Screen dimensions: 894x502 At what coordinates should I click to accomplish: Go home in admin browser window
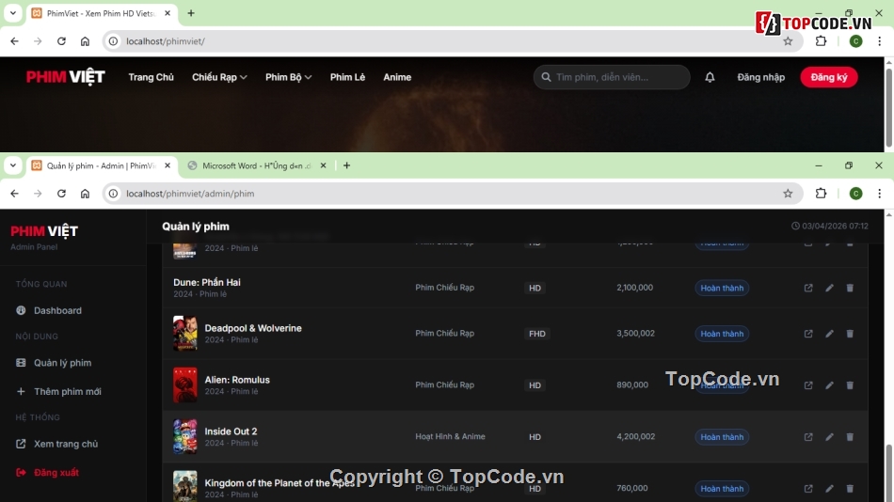[x=85, y=194]
